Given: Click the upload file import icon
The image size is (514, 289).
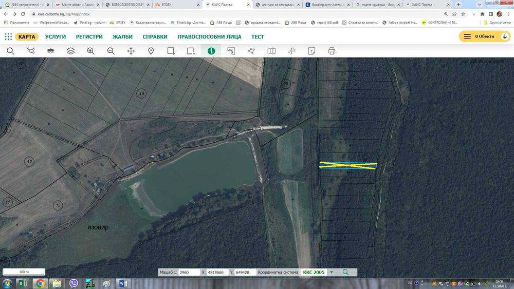Looking at the screenshot, I should pos(312,51).
